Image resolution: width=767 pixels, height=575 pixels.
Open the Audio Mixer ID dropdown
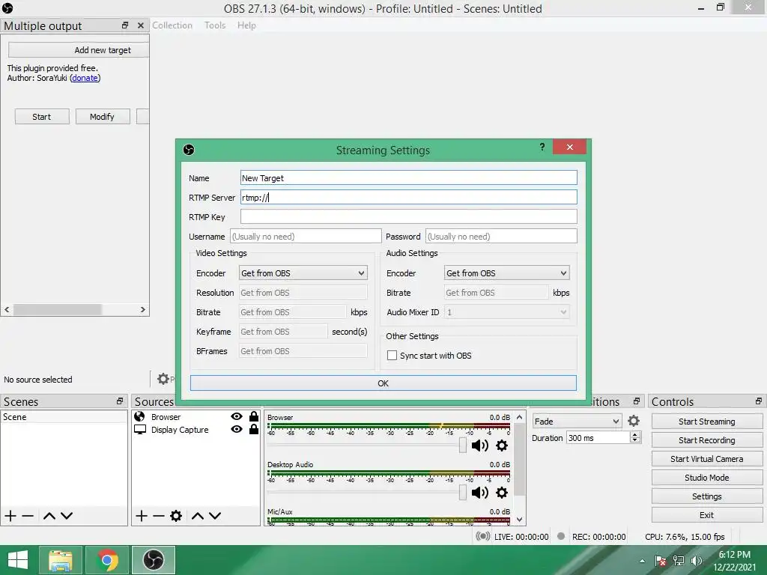[x=507, y=312]
